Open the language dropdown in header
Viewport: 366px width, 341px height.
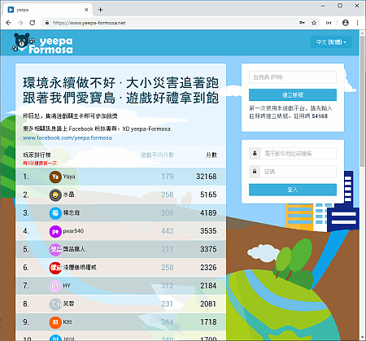(x=331, y=42)
